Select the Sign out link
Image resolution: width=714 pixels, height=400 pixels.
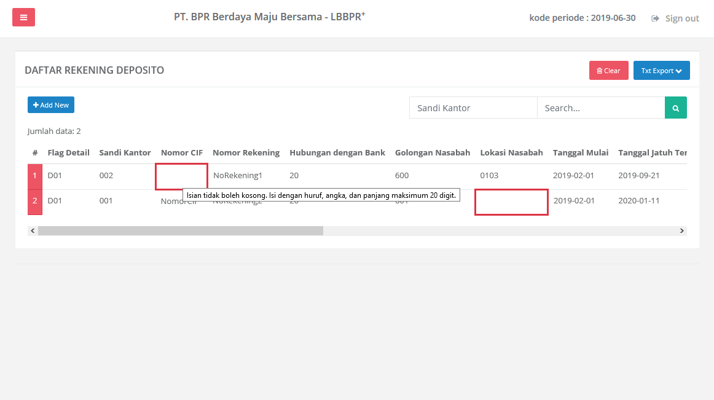pyautogui.click(x=681, y=18)
